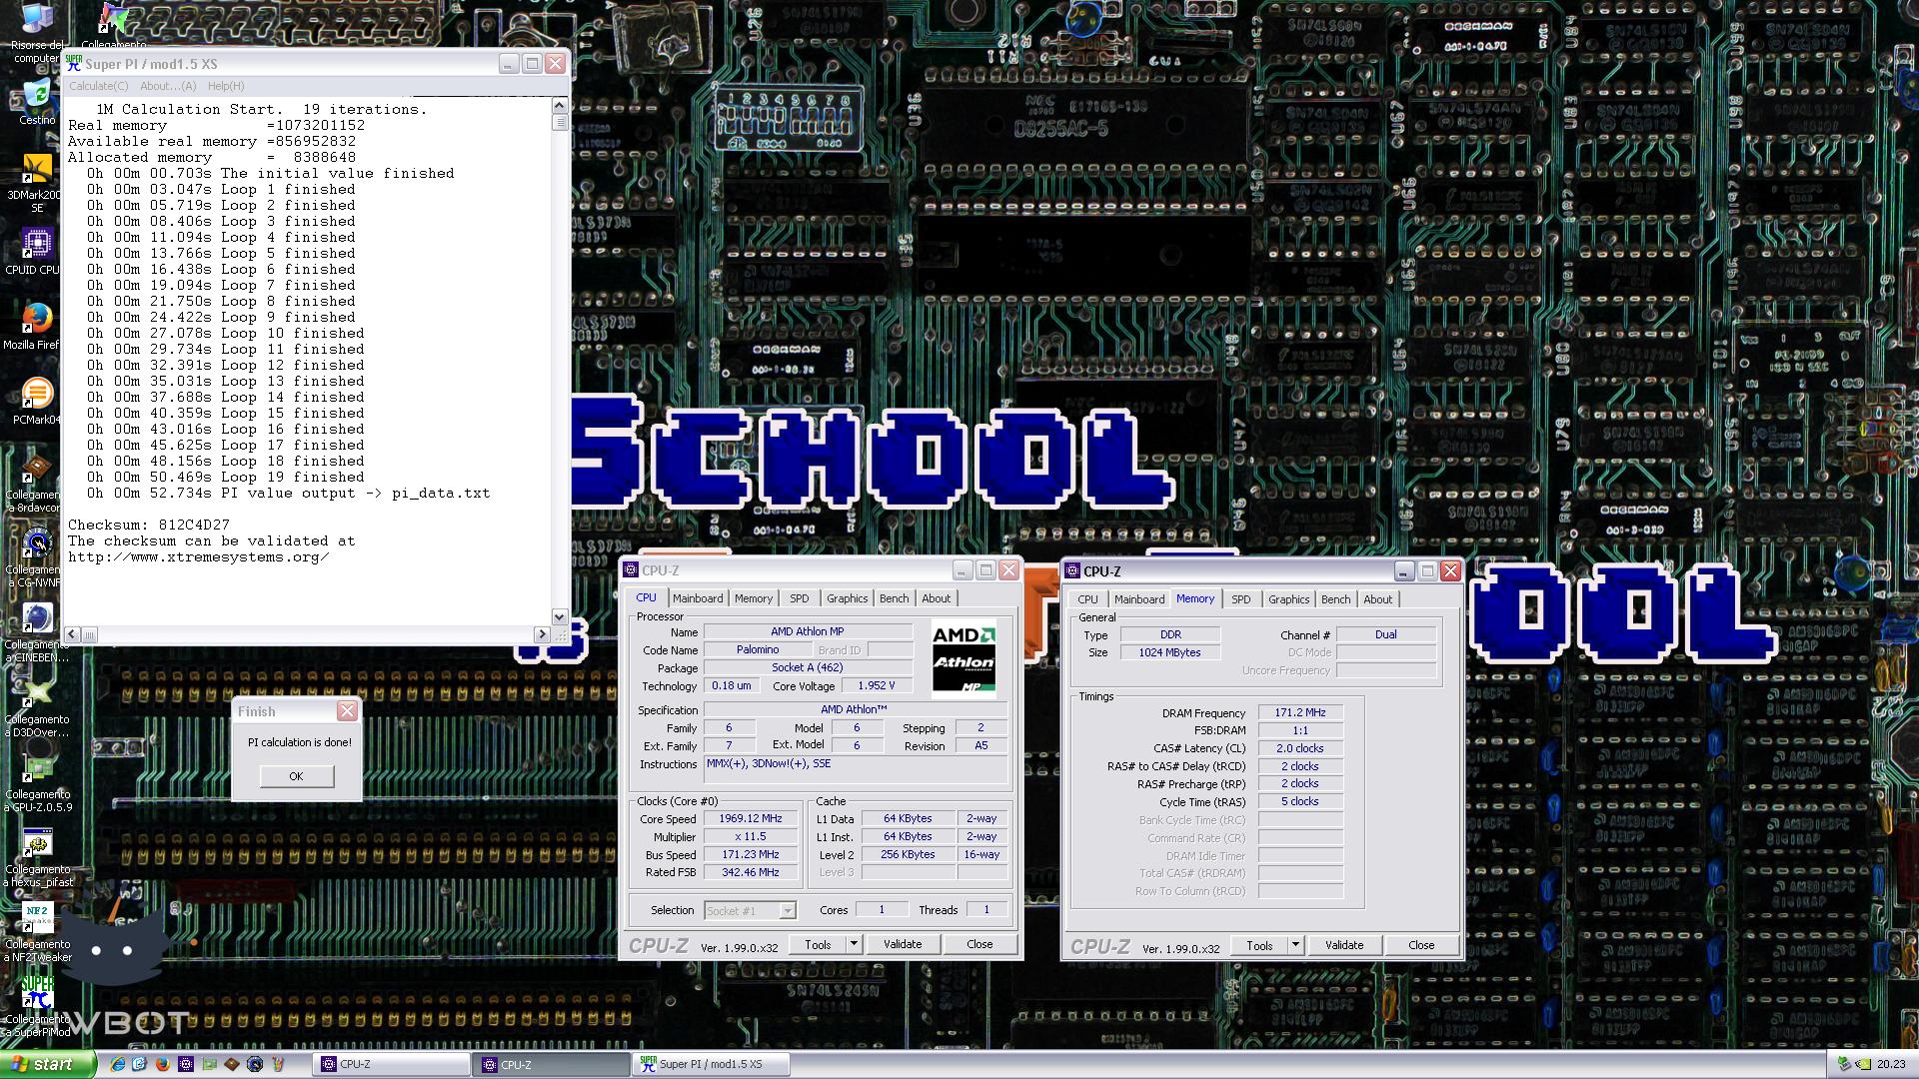Click Firefox quick launch icon in taskbar

click(x=163, y=1064)
